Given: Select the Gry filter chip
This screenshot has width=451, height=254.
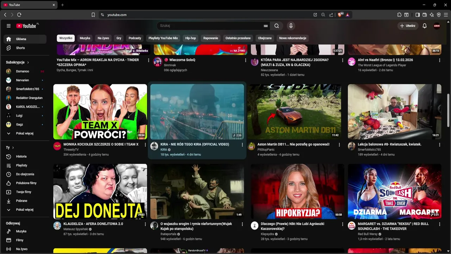Looking at the screenshot, I should pyautogui.click(x=119, y=38).
